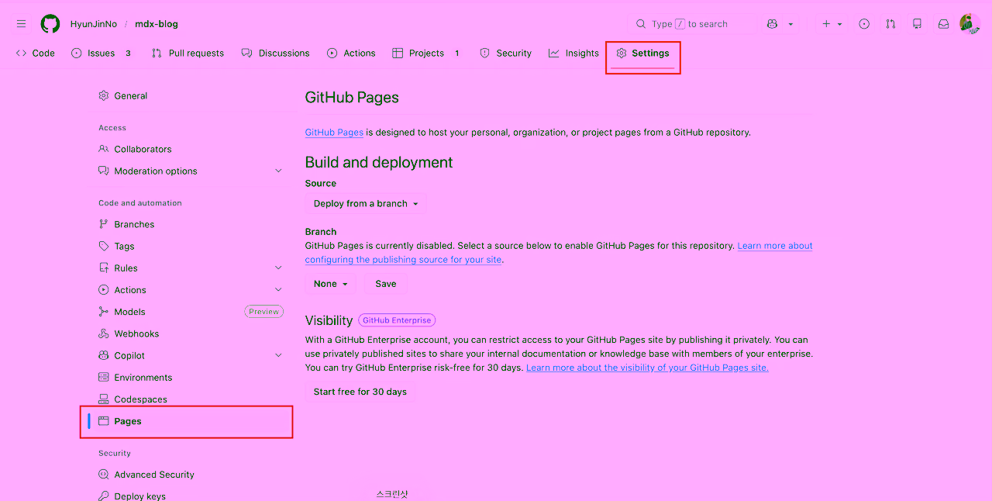Image resolution: width=992 pixels, height=501 pixels.
Task: Expand the Moderation options section
Action: click(278, 171)
